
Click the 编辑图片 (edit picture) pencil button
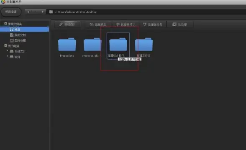click(68, 25)
